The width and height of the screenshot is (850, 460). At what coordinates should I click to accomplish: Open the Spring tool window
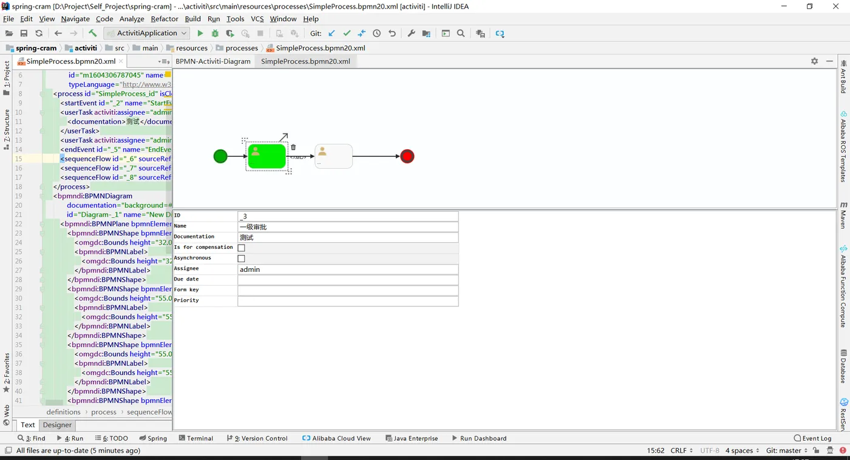click(x=153, y=438)
